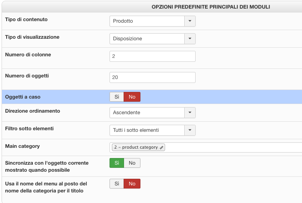The width and height of the screenshot is (302, 203).
Task: Click the edit pencil icon on product category tag
Action: [162, 147]
